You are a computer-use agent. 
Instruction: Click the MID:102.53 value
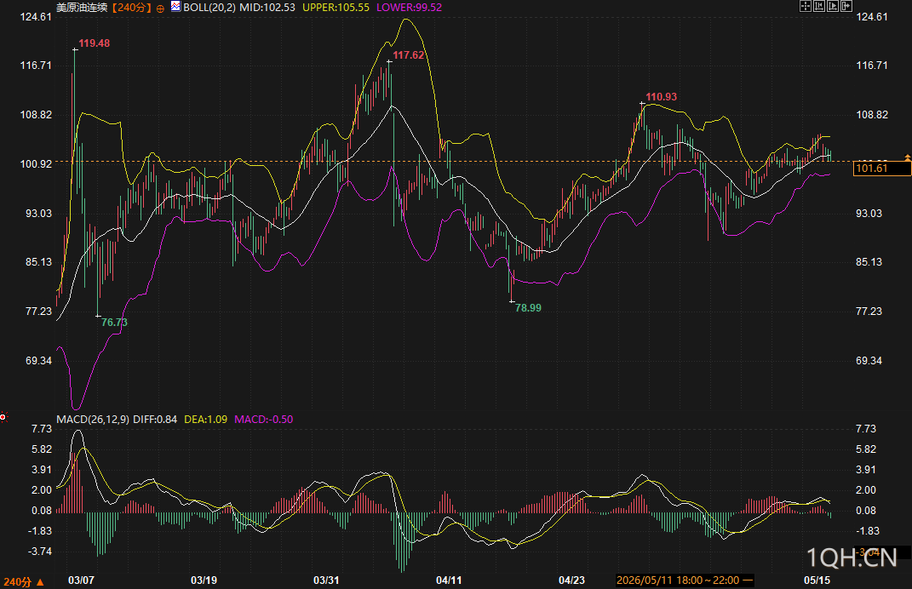pyautogui.click(x=267, y=8)
